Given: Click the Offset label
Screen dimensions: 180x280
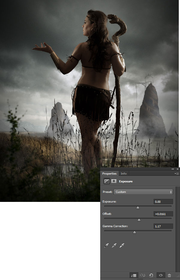Looking at the screenshot, I should coord(107,214).
